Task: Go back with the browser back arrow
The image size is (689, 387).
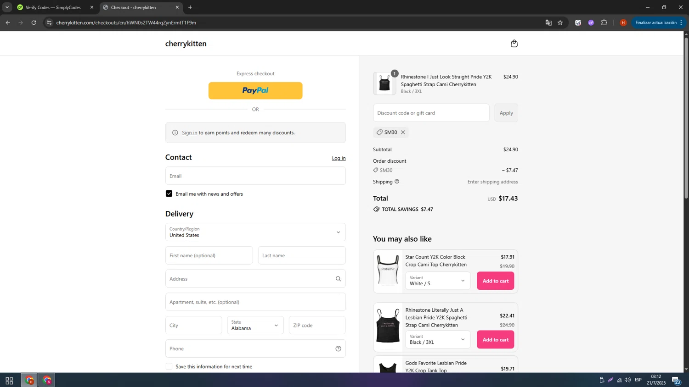Action: 8,22
